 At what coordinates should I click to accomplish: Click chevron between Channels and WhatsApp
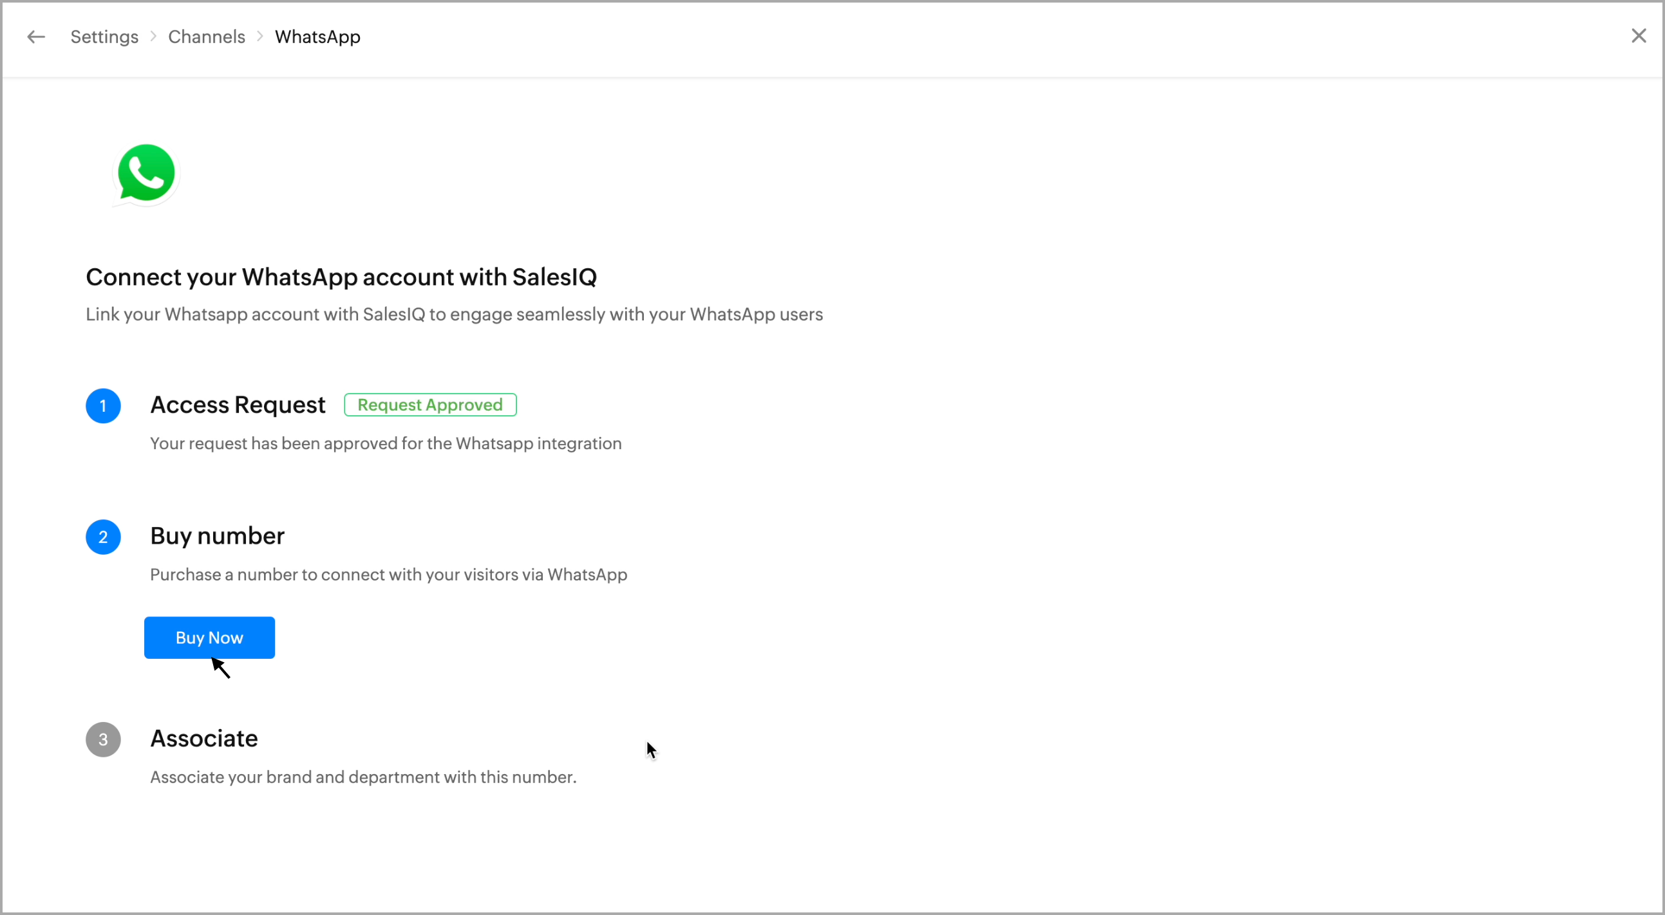tap(260, 36)
